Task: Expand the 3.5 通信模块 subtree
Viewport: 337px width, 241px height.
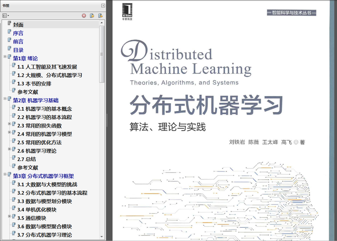Action: (x=9, y=216)
